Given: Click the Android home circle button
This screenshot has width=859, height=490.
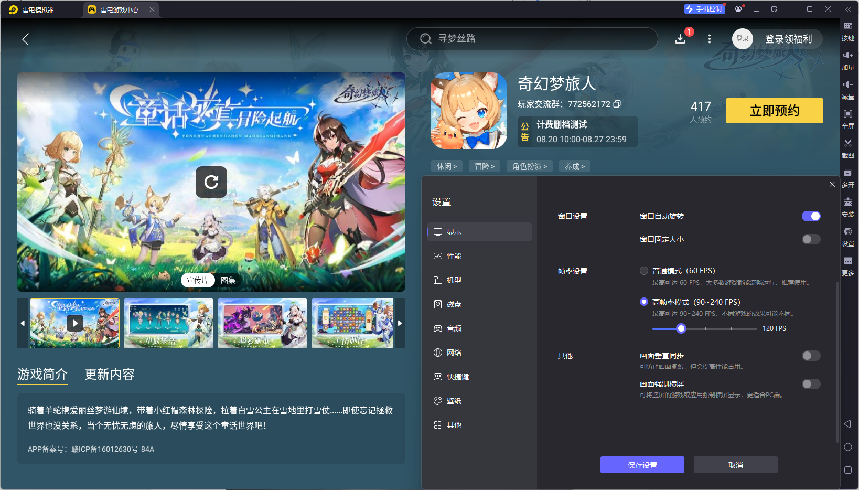Looking at the screenshot, I should point(847,447).
